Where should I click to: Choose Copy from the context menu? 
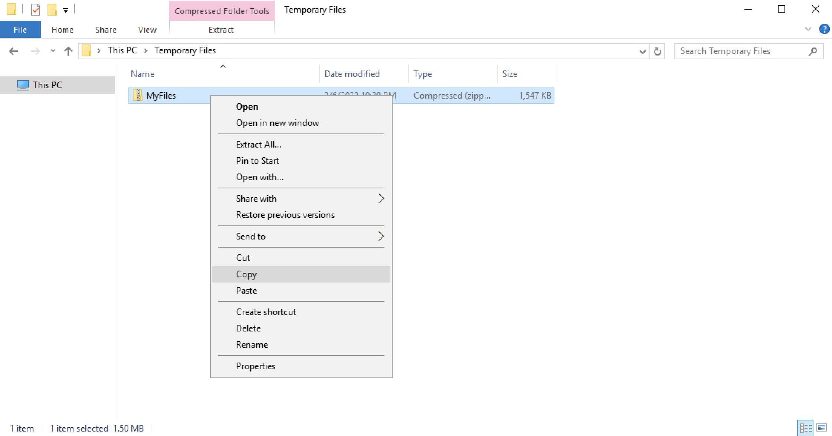point(246,274)
